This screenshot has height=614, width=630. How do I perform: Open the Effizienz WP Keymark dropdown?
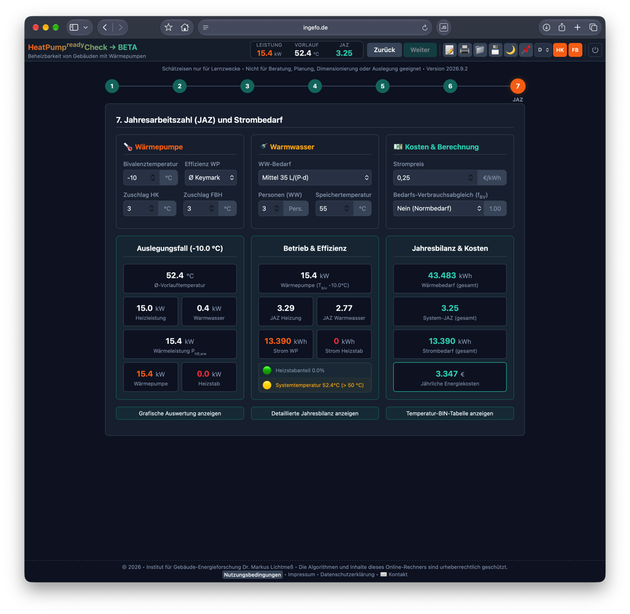pos(211,177)
